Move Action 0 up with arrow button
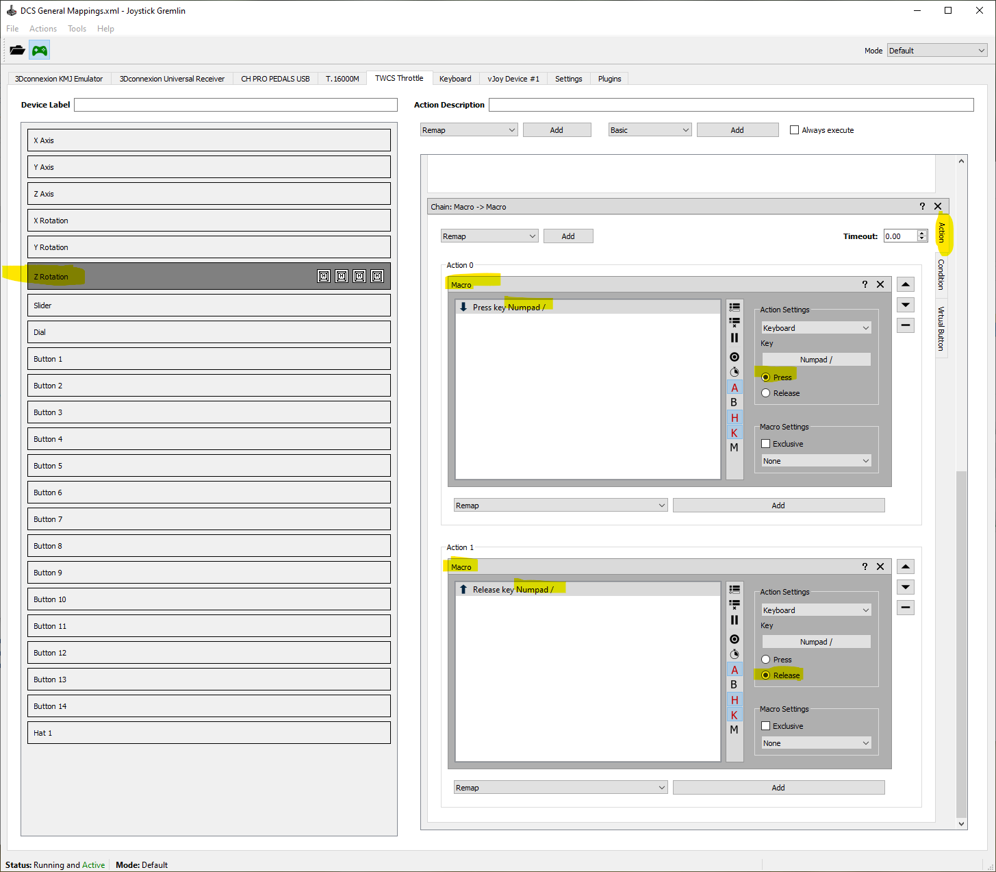Image resolution: width=996 pixels, height=872 pixels. coord(906,284)
